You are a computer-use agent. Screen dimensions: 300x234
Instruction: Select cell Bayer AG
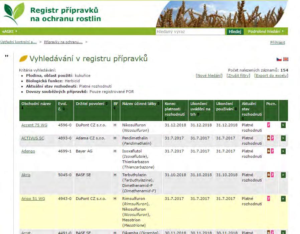(84, 151)
